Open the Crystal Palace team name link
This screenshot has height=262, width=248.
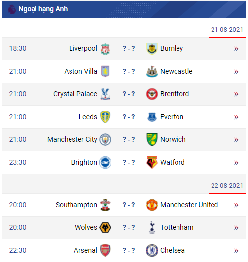click(x=75, y=94)
